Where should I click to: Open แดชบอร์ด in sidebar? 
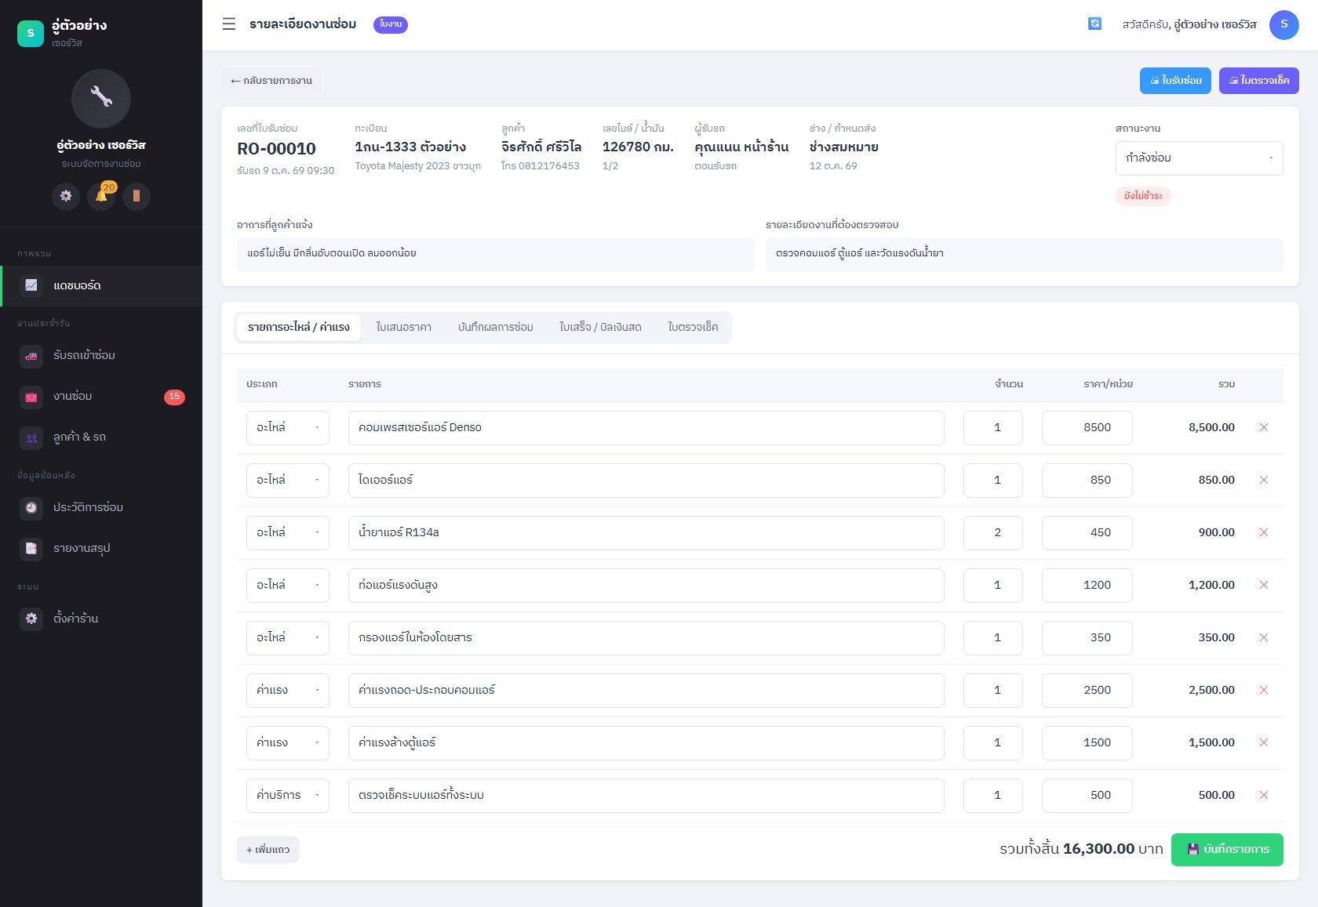coord(101,286)
